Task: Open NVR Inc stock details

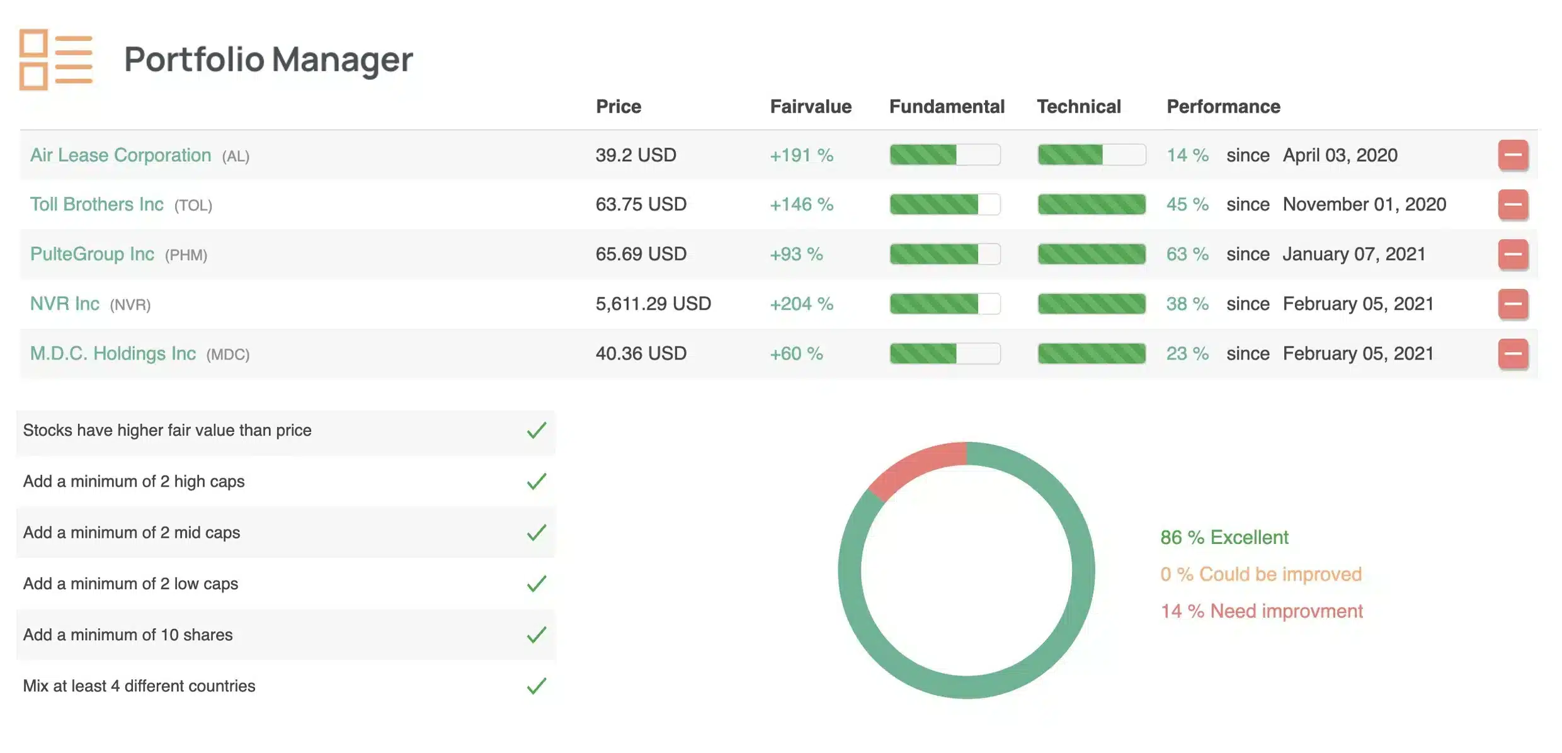Action: coord(66,303)
